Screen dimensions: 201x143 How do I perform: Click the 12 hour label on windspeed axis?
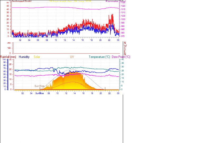pos(65,40)
